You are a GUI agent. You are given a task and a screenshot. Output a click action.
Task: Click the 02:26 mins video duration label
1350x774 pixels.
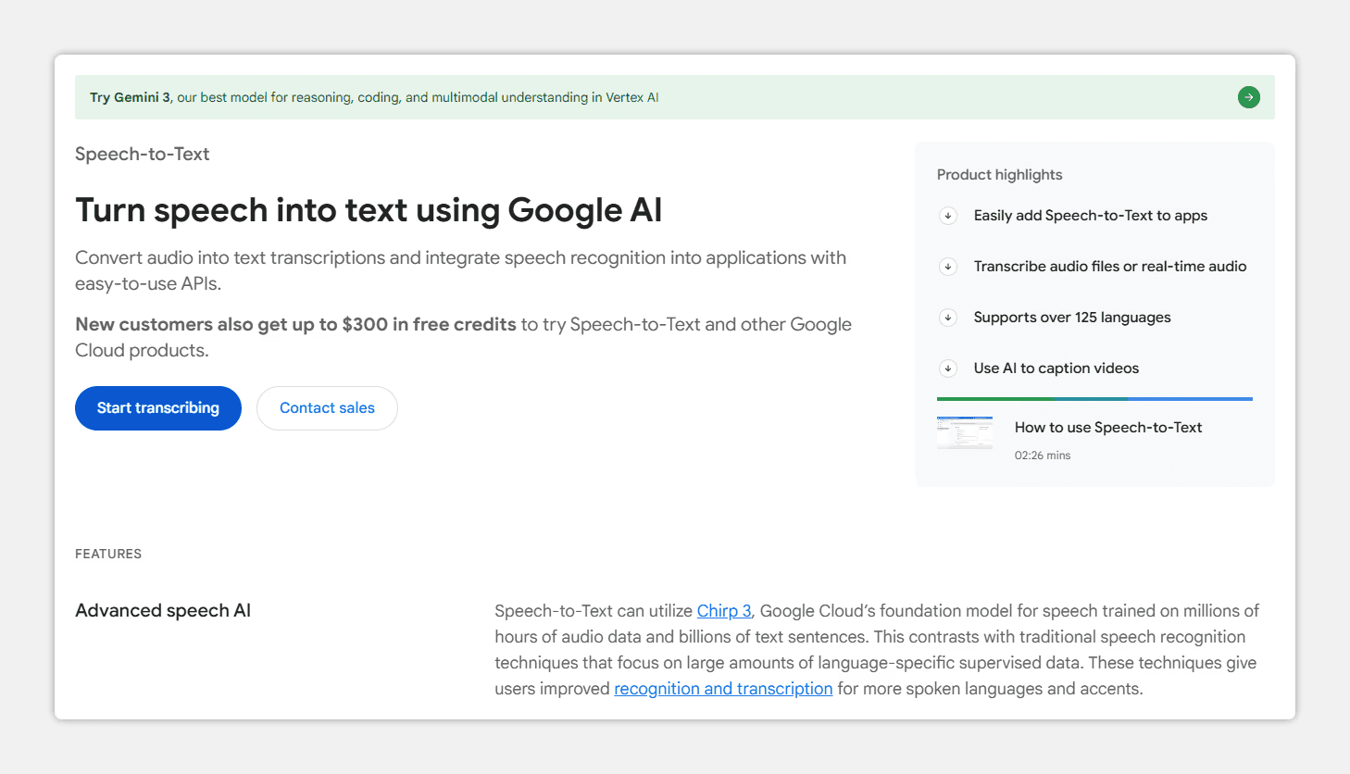(1043, 456)
